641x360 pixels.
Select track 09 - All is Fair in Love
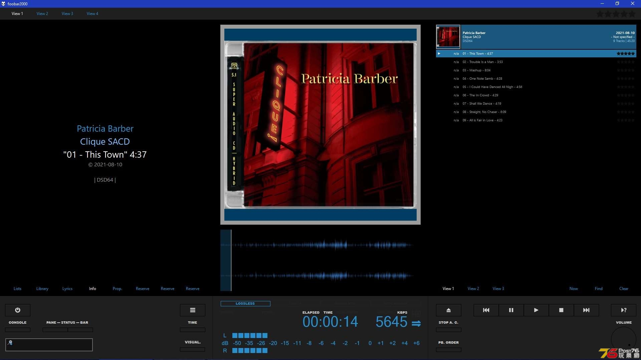click(536, 120)
